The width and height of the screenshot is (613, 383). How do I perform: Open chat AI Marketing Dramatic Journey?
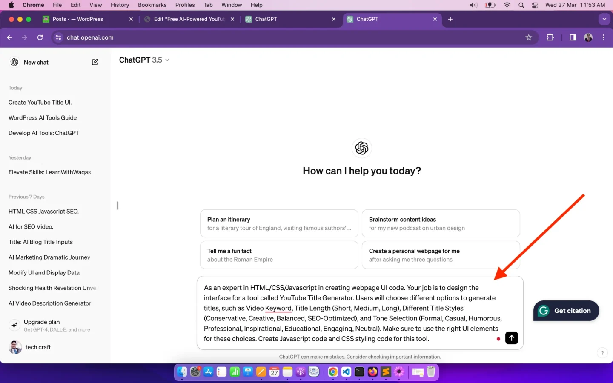[49, 257]
